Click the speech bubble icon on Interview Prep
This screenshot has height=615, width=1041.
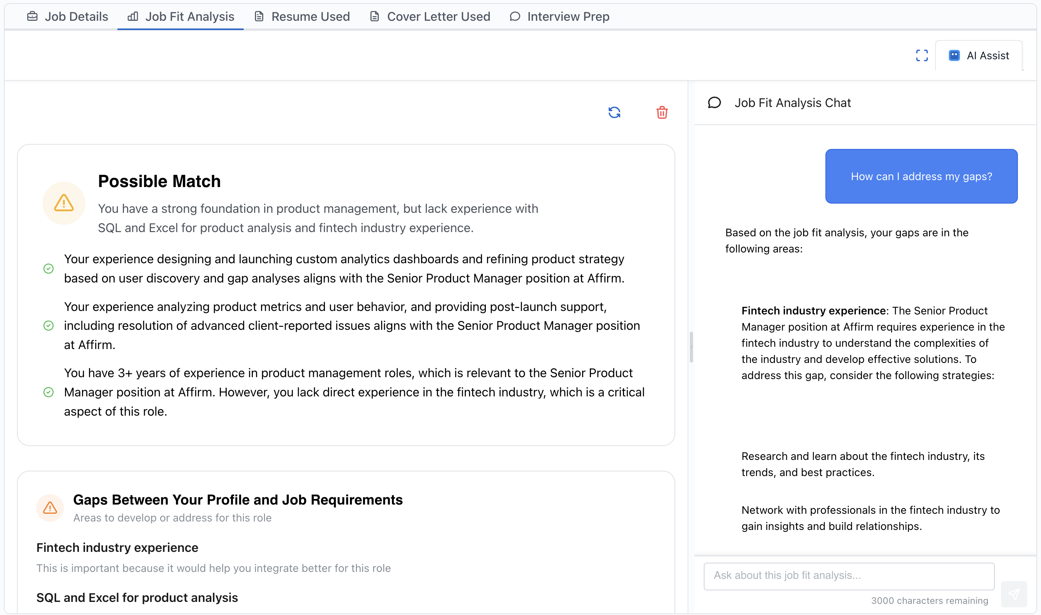[514, 17]
